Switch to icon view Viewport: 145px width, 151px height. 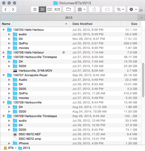tap(35, 9)
